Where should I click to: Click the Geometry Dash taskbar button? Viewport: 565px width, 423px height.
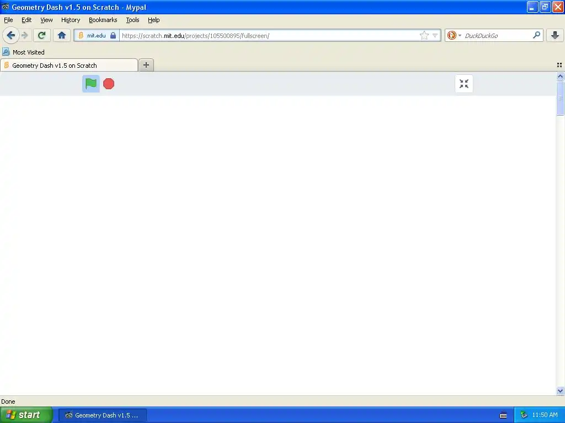tap(103, 415)
